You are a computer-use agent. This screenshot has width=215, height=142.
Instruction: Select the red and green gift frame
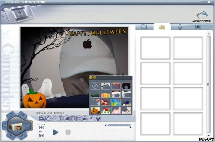(105, 110)
